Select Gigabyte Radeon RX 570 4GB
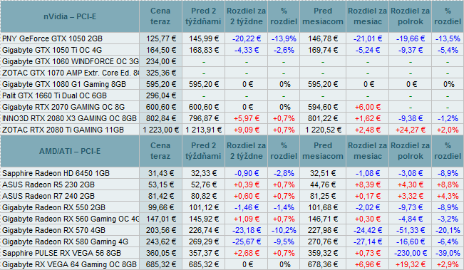This screenshot has height=270, width=464. coord(54,230)
